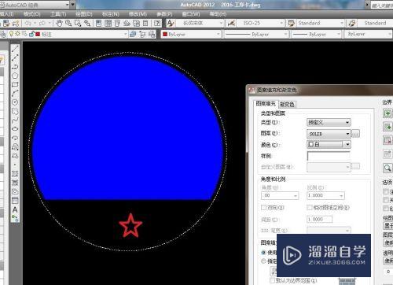Image resolution: width=393 pixels, height=285 pixels.
Task: Open the Format (格式) menu
Action: (x=32, y=14)
